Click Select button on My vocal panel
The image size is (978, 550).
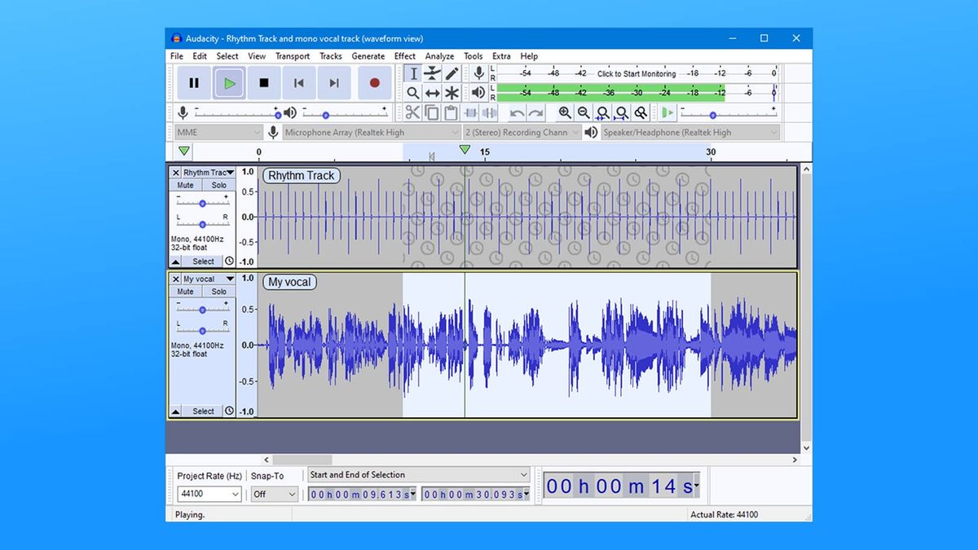click(203, 411)
